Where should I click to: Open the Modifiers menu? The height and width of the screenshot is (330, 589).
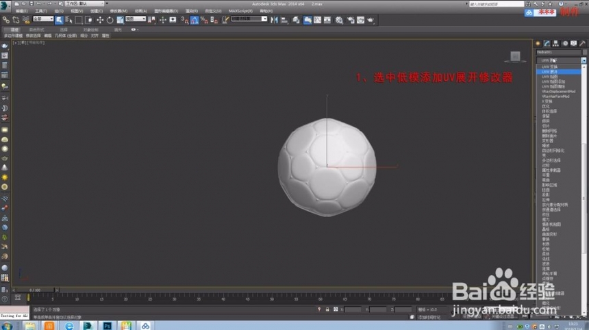[118, 11]
